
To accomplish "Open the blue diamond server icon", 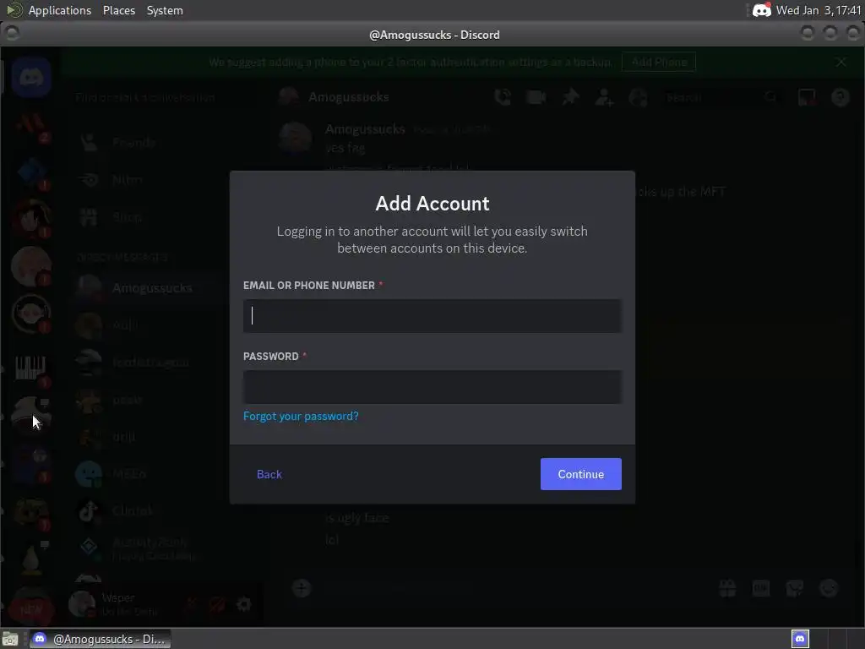I will point(31,172).
